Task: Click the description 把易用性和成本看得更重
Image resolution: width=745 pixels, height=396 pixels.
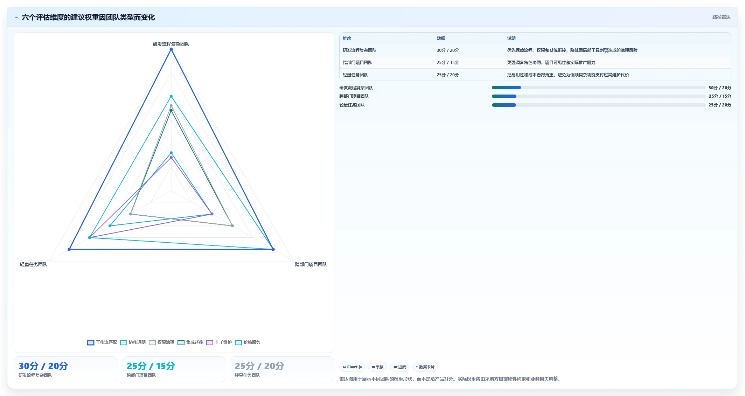Action: point(568,75)
